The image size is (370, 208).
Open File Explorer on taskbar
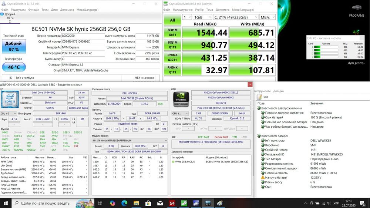(136, 203)
